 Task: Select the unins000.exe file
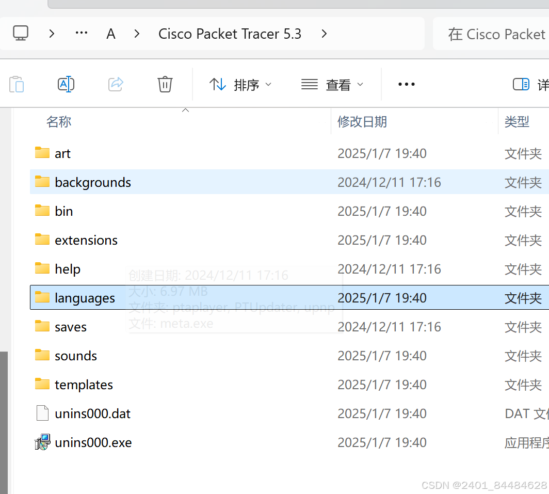(x=289, y=442)
